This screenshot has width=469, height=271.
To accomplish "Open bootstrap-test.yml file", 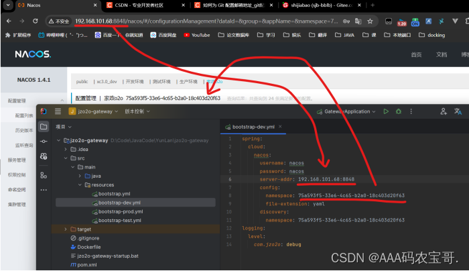I will 117,221.
